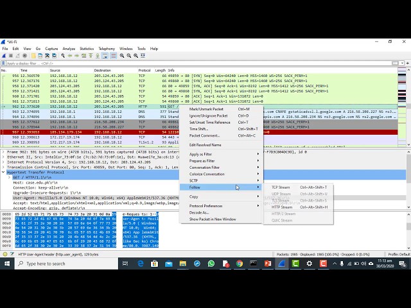The image size is (411, 308).
Task: Open display filter history dropdown
Action: click(x=402, y=63)
